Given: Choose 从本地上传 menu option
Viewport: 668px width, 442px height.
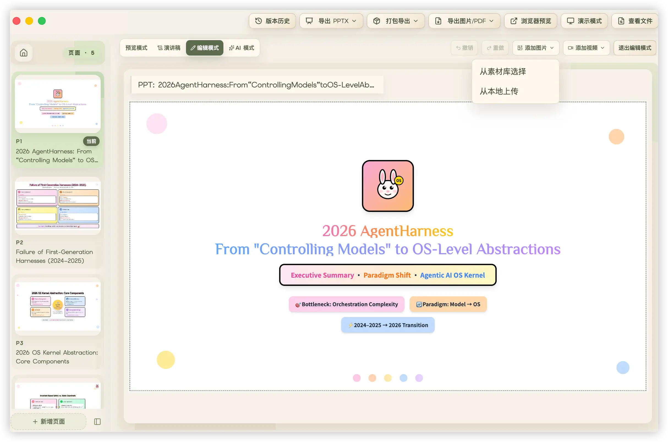Looking at the screenshot, I should 499,91.
